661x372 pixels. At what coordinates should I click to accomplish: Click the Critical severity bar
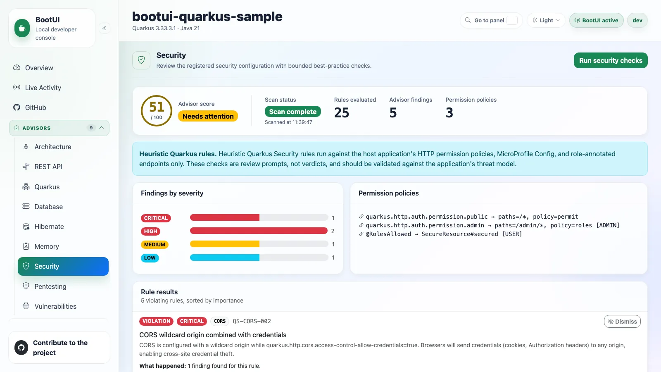point(259,217)
